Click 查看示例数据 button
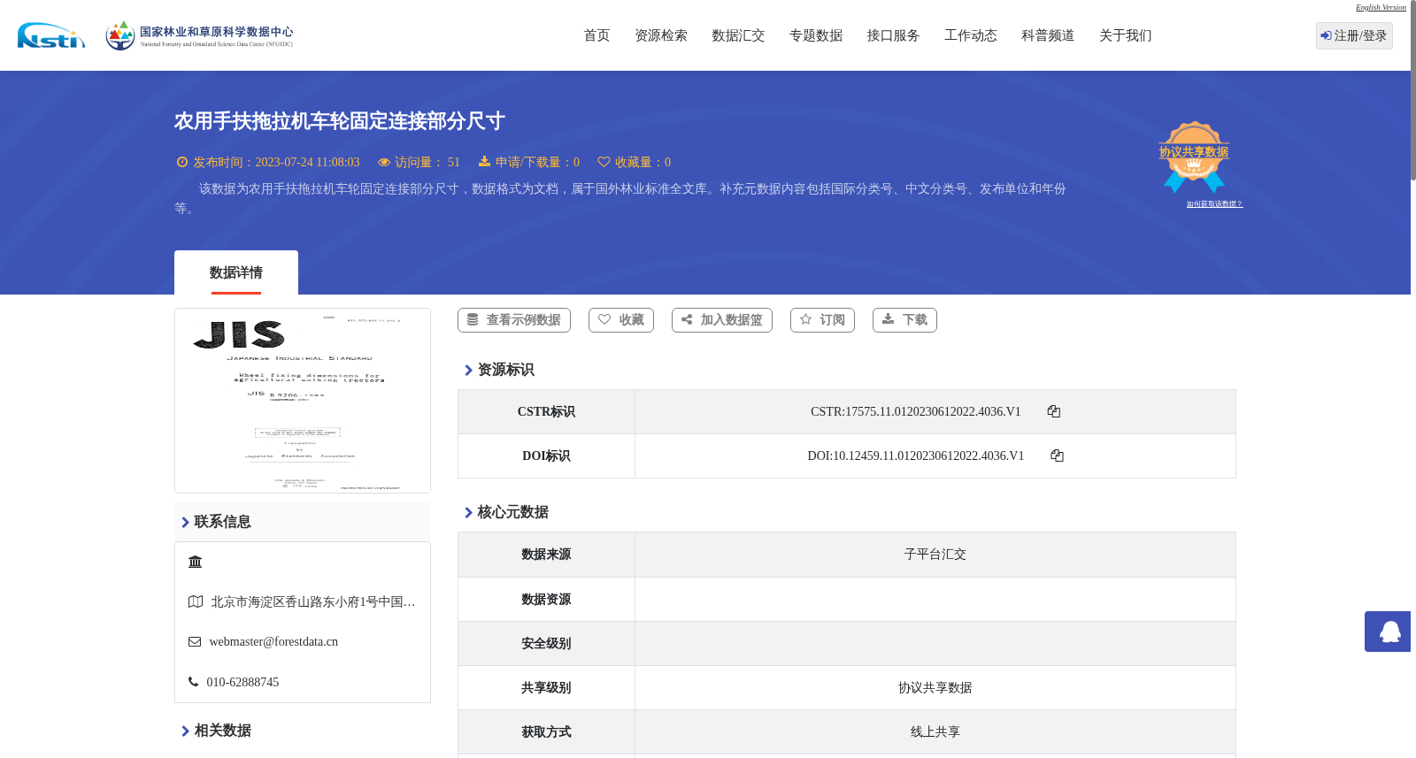 click(514, 320)
